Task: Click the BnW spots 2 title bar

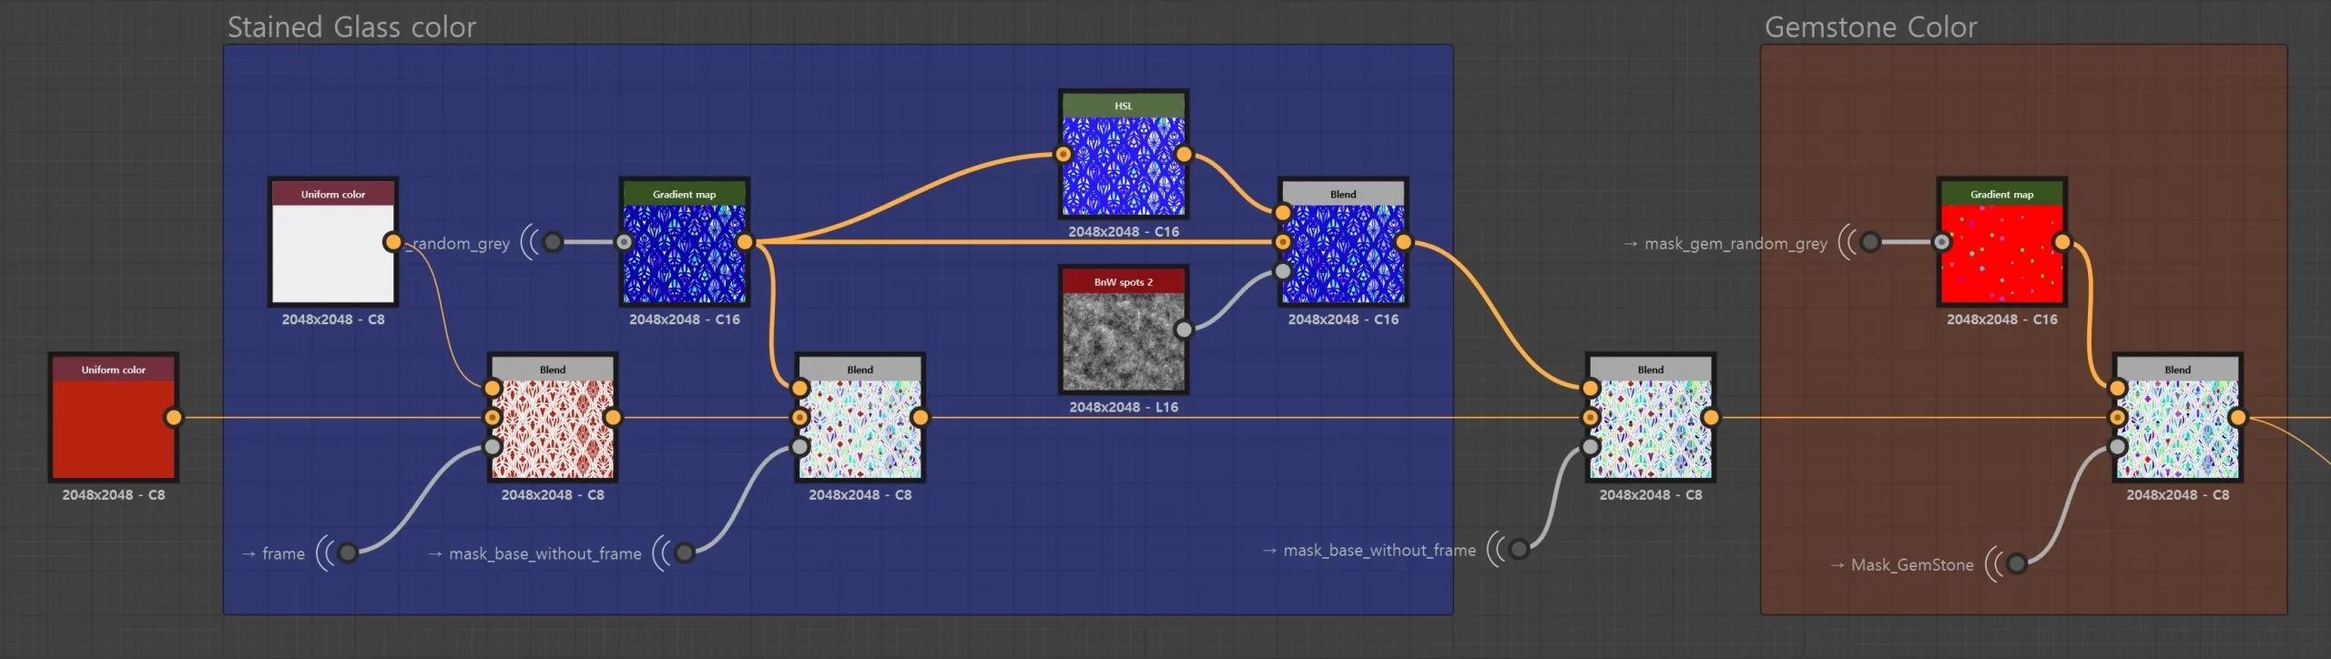Action: click(x=1124, y=282)
